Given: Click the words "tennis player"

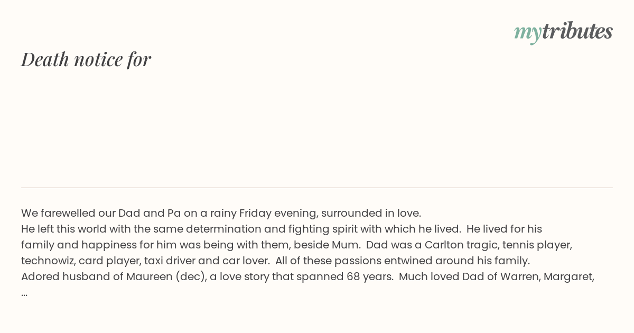Looking at the screenshot, I should 537,245.
